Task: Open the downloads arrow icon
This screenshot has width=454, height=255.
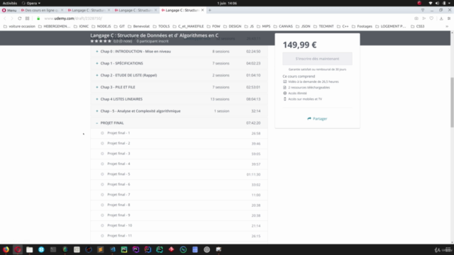Action: [441, 18]
